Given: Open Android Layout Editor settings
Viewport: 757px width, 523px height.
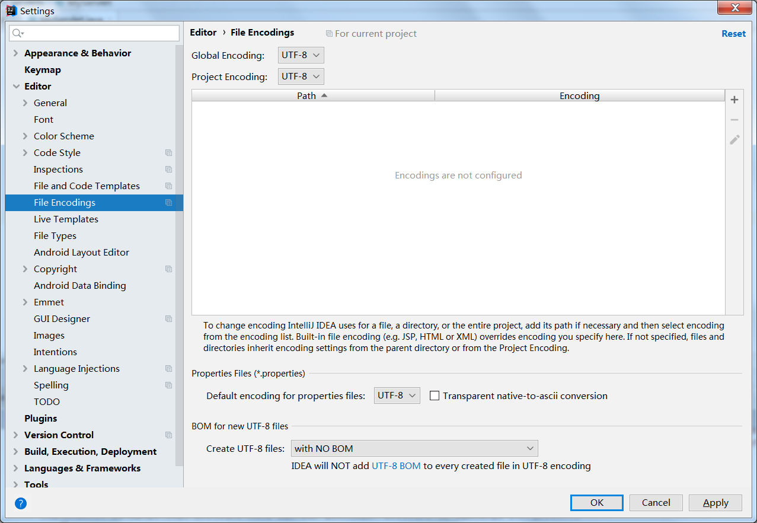Looking at the screenshot, I should 81,253.
